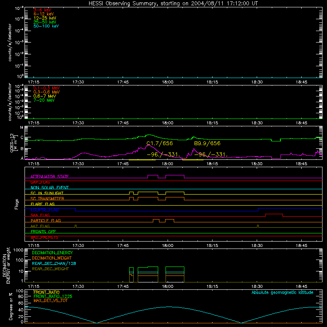Click the AAZ_FLAG spike near 18:30

[x=258, y=226]
